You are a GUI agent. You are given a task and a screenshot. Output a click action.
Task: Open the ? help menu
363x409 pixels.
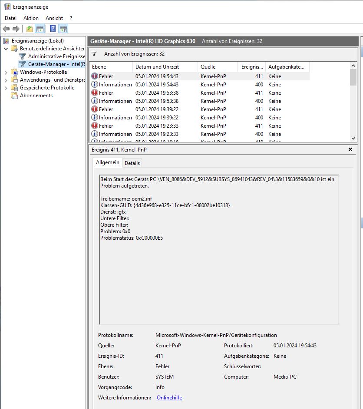(x=71, y=18)
